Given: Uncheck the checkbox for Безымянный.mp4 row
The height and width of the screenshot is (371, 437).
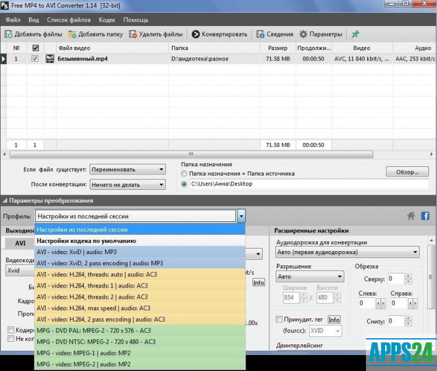Looking at the screenshot, I should [35, 59].
